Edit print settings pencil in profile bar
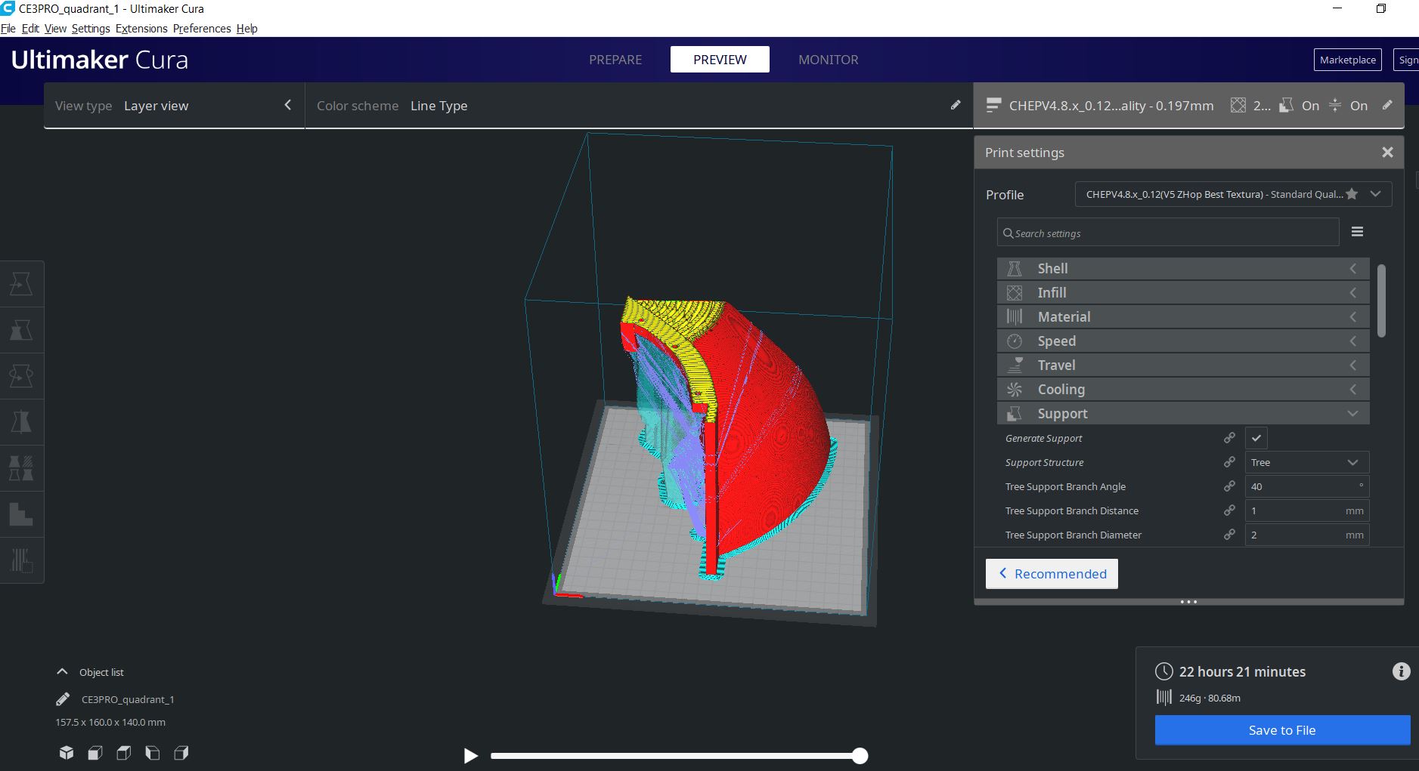The image size is (1419, 771). tap(1387, 105)
